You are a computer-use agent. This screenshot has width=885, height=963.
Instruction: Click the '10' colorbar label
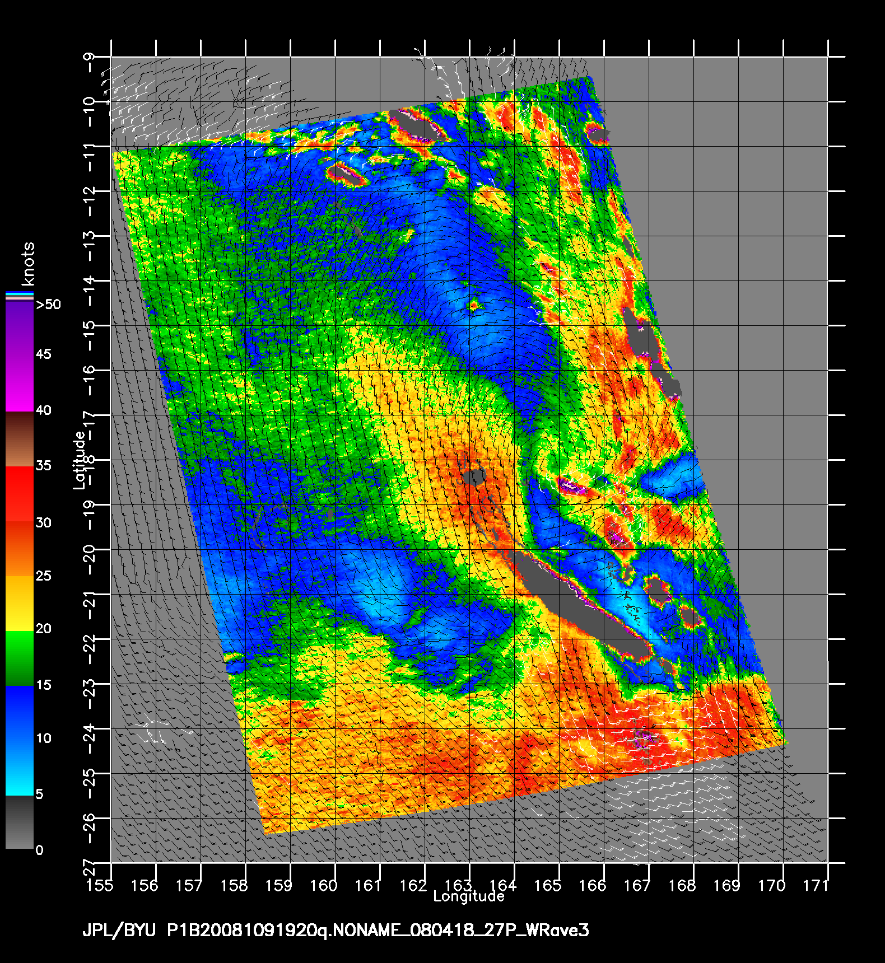click(x=44, y=738)
